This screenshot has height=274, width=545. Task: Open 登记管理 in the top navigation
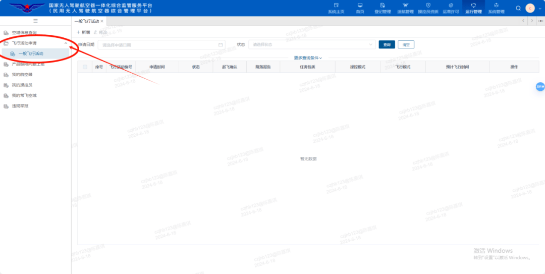click(383, 8)
